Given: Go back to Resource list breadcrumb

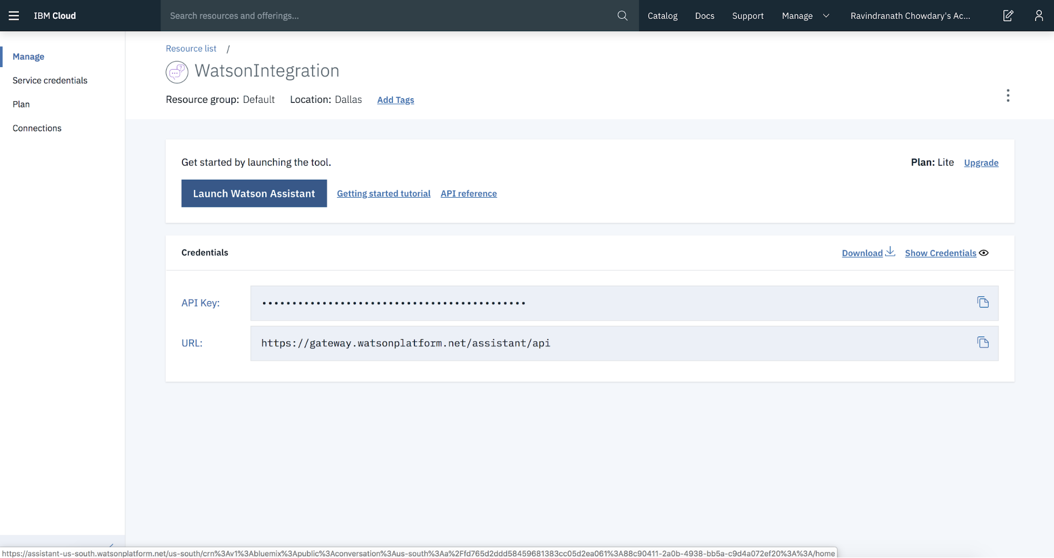Looking at the screenshot, I should tap(191, 49).
